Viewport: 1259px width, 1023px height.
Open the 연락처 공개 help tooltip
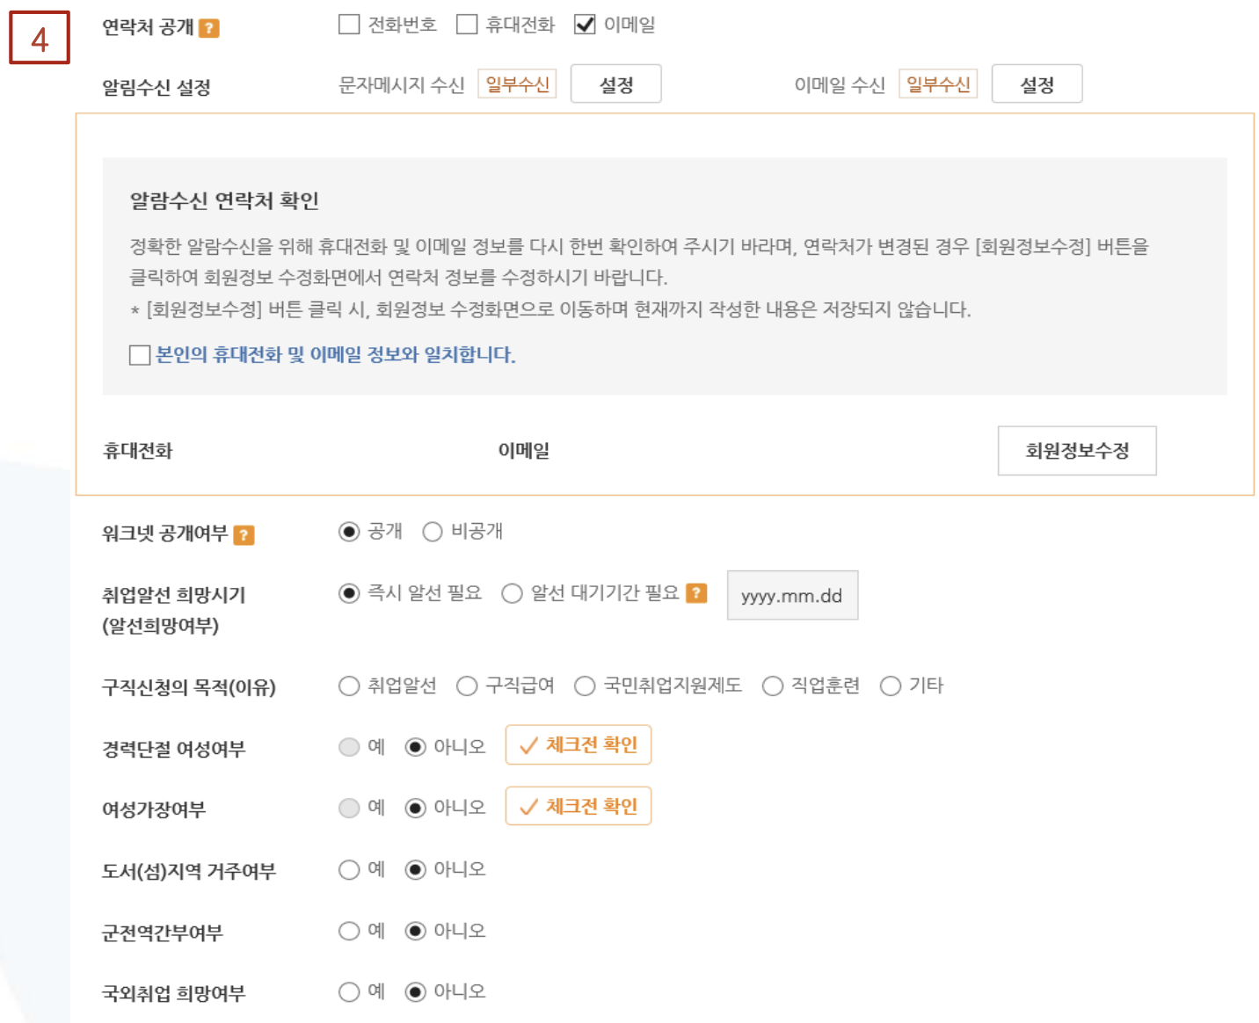[208, 25]
